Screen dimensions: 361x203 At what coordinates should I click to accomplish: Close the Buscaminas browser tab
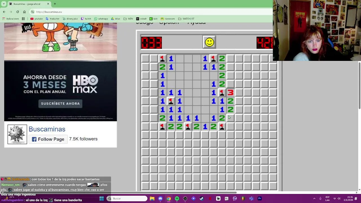point(48,4)
